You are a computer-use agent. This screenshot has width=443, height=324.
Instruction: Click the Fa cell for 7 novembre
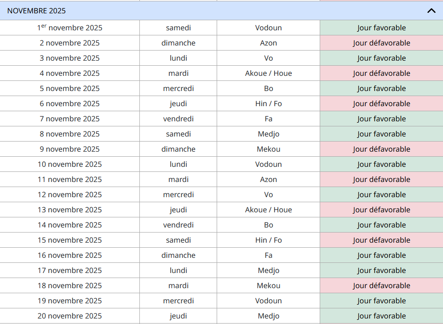[268, 119]
